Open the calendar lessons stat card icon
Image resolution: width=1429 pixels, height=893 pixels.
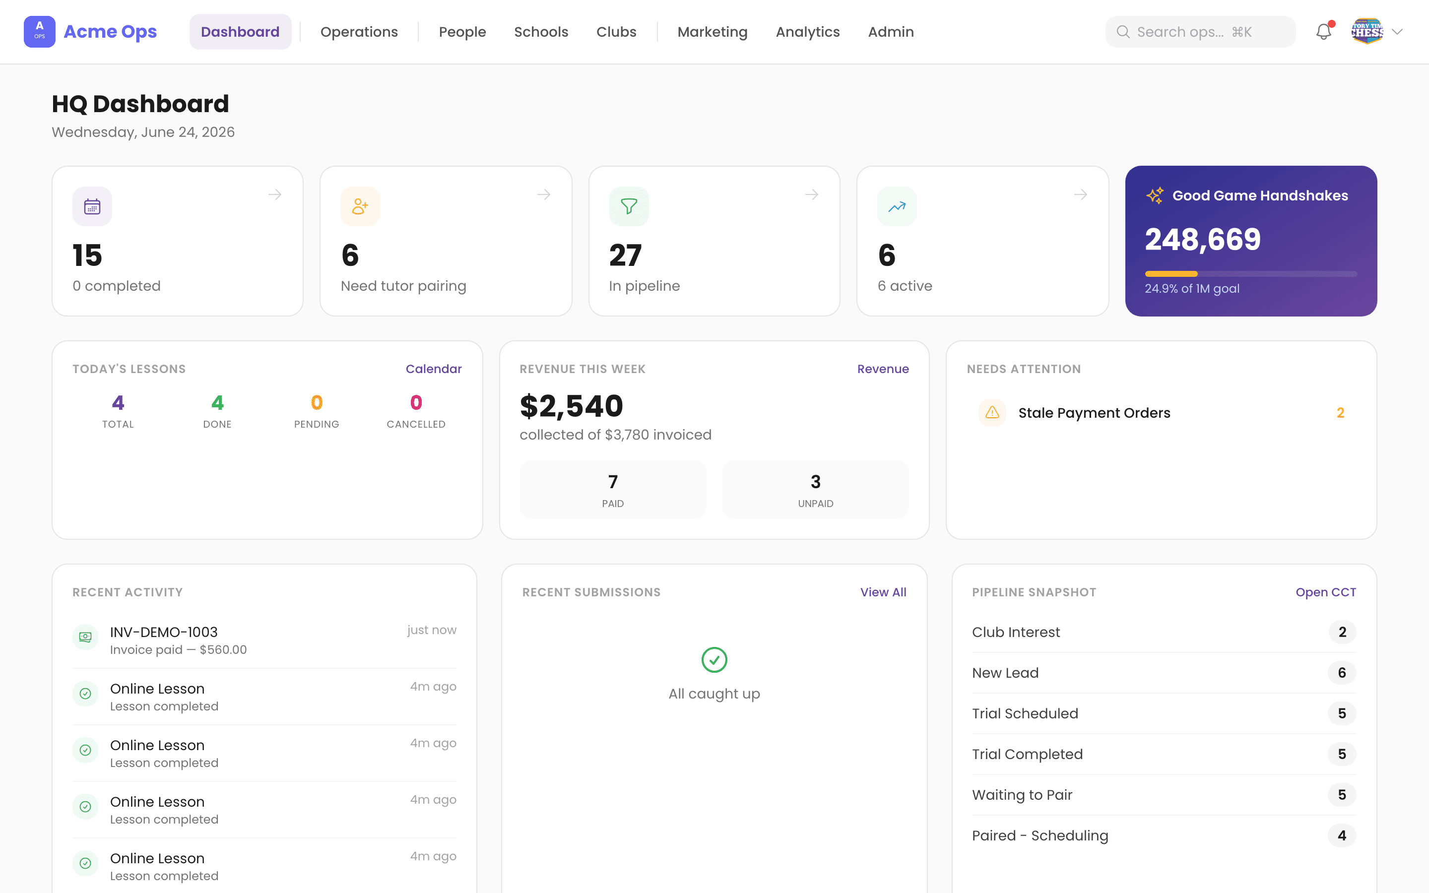(x=92, y=207)
